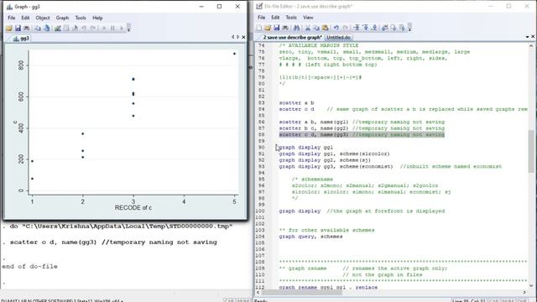The height and width of the screenshot is (302, 537).
Task: Click Rename graph icon in Graph toolbar
Action: click(x=47, y=28)
